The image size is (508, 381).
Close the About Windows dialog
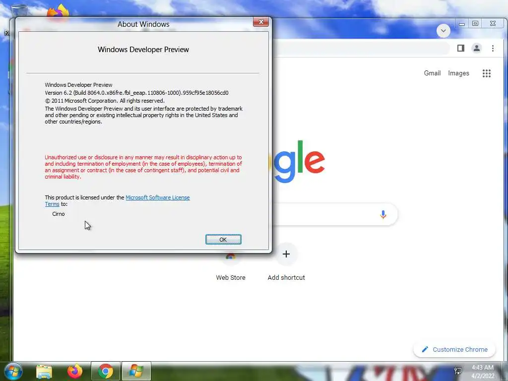(x=261, y=22)
